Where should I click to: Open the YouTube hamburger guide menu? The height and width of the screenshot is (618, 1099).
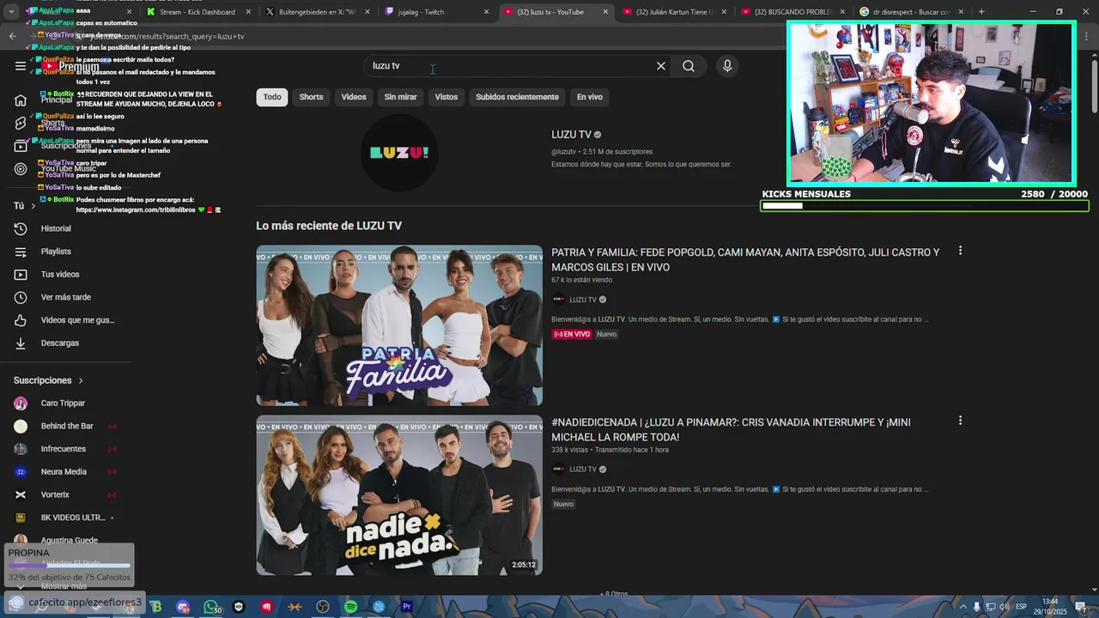21,66
